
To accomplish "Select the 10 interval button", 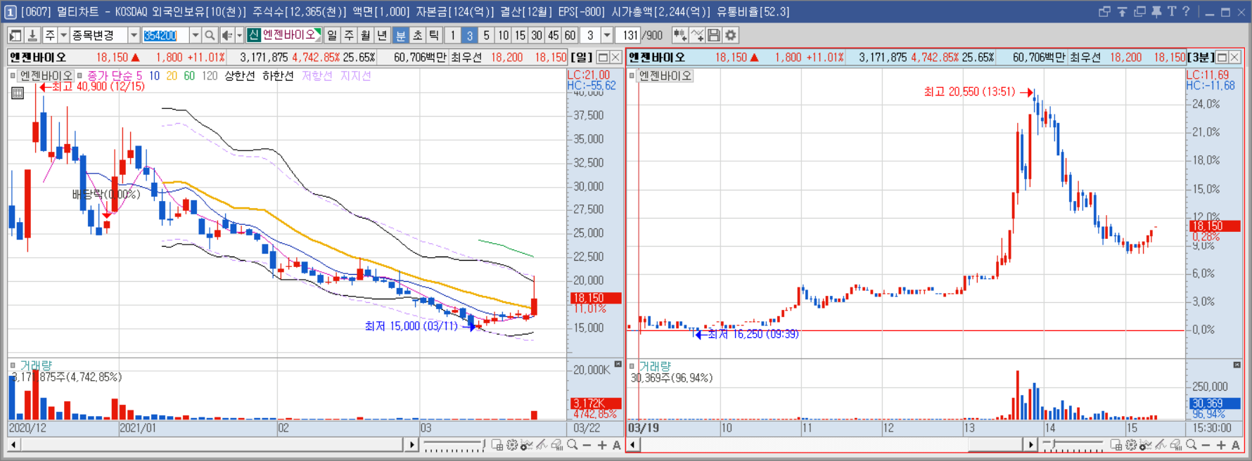I will coord(503,35).
